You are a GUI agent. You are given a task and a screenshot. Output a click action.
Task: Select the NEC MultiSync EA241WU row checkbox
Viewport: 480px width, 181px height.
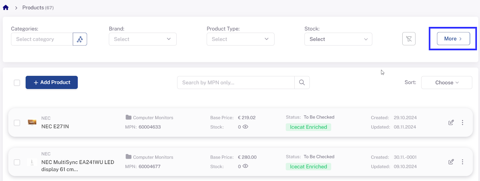coord(17,162)
